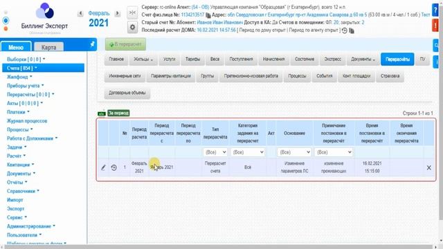Screen dimensions: 443x249
Task: Expand the Выборки menu item
Action: (26, 59)
